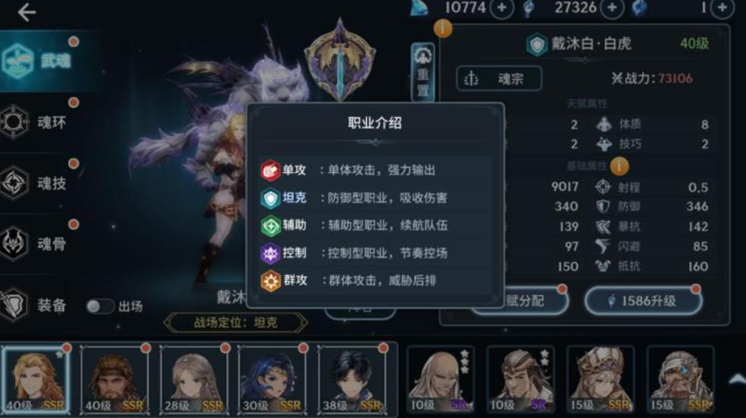Open the 魂技 tab
Image resolution: width=746 pixels, height=418 pixels.
pyautogui.click(x=39, y=184)
